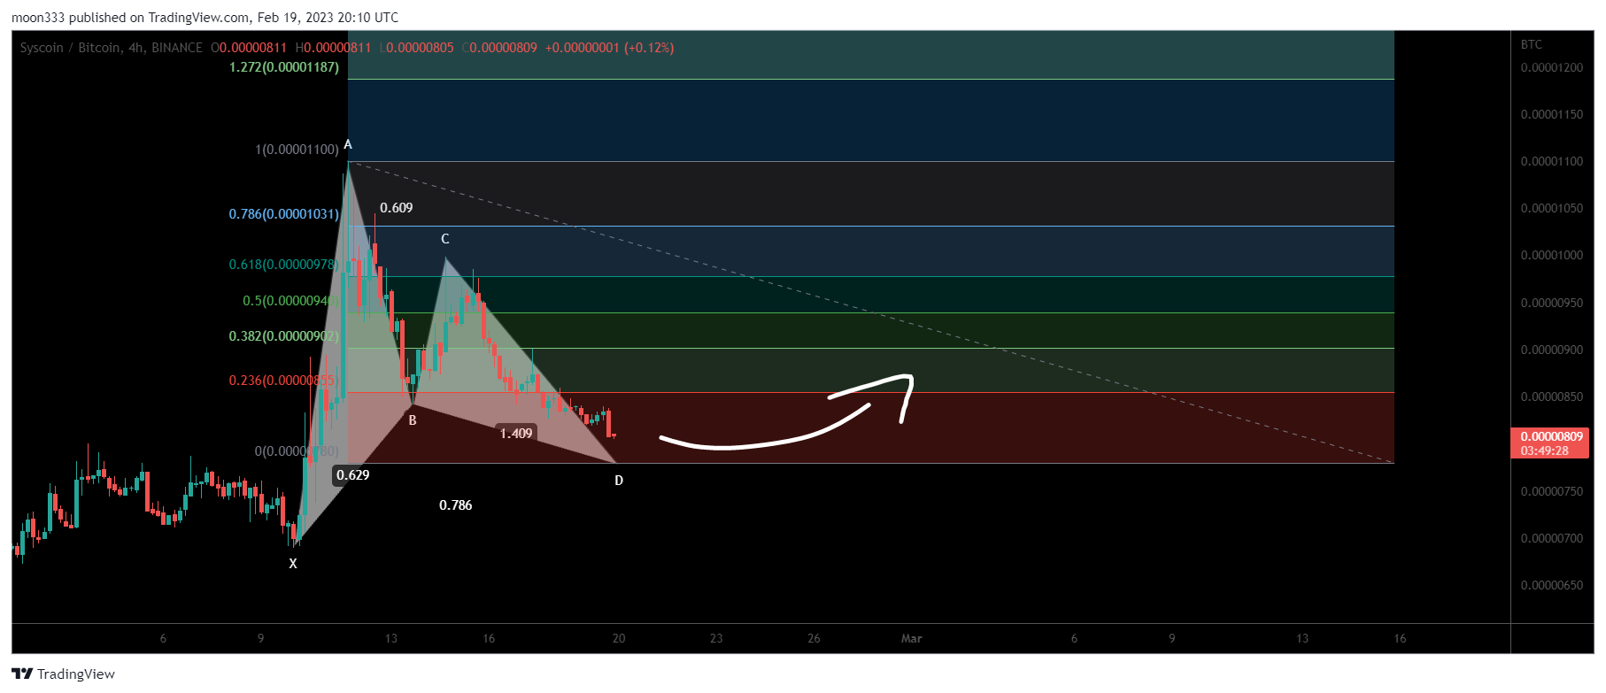Click the published-by moon333 caption
Viewport: 1606px width, 693px height.
(x=205, y=18)
